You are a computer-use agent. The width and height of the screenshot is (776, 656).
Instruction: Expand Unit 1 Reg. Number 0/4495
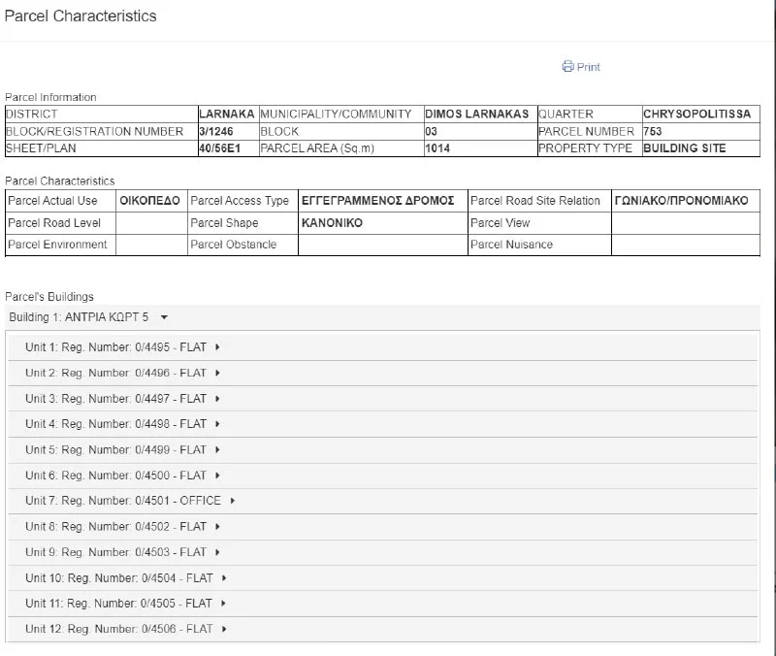coord(122,347)
